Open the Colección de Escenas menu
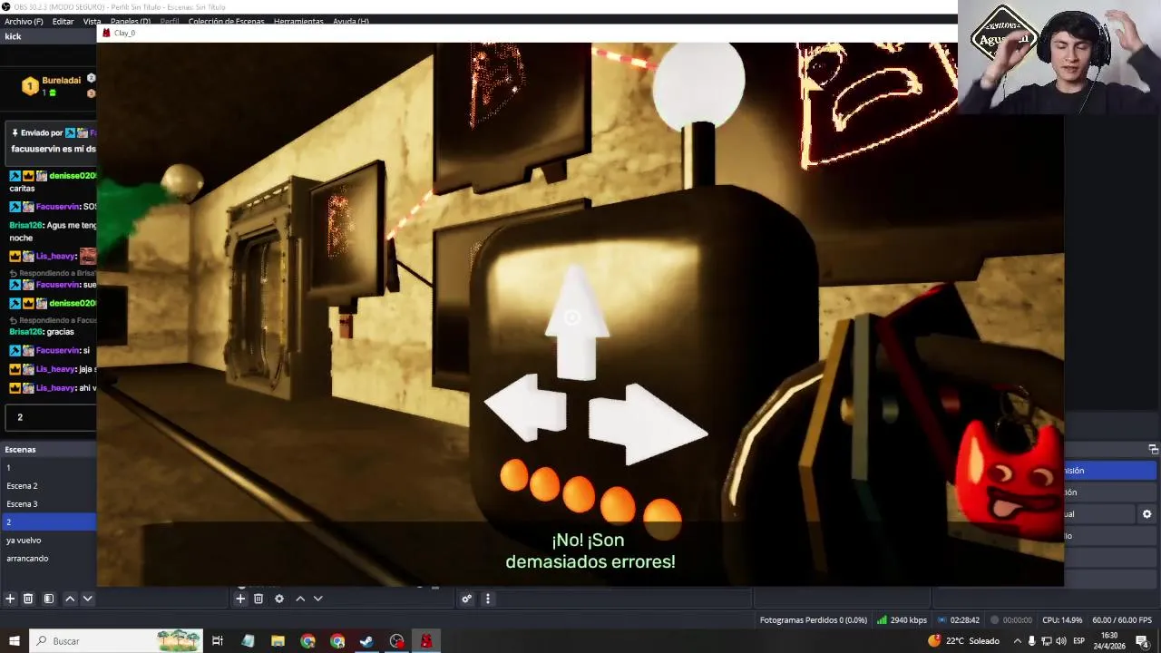Screen dimensions: 1161x653 point(226,21)
